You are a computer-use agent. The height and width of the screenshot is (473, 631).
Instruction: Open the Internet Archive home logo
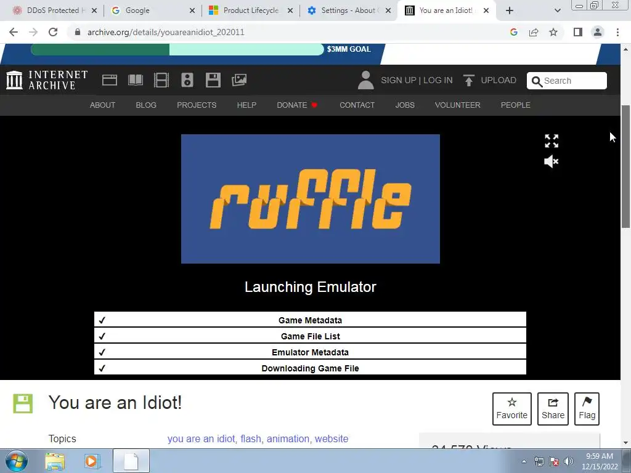tap(47, 79)
